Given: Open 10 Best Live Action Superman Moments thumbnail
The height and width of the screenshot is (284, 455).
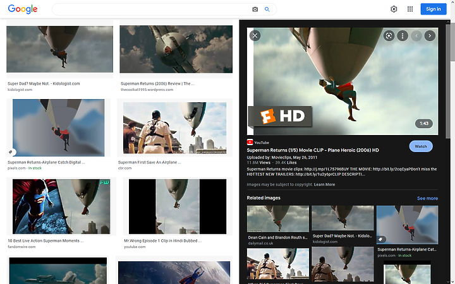Looking at the screenshot, I should click(x=61, y=206).
